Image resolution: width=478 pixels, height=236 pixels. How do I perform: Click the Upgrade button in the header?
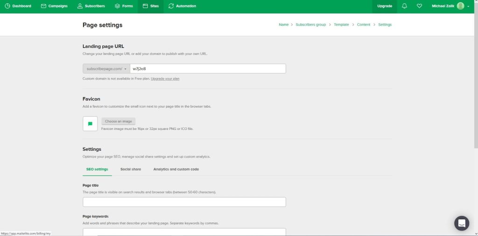pyautogui.click(x=385, y=6)
